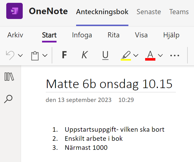Select the Anteckningsbok tab
The image size is (194, 162).
point(102,12)
